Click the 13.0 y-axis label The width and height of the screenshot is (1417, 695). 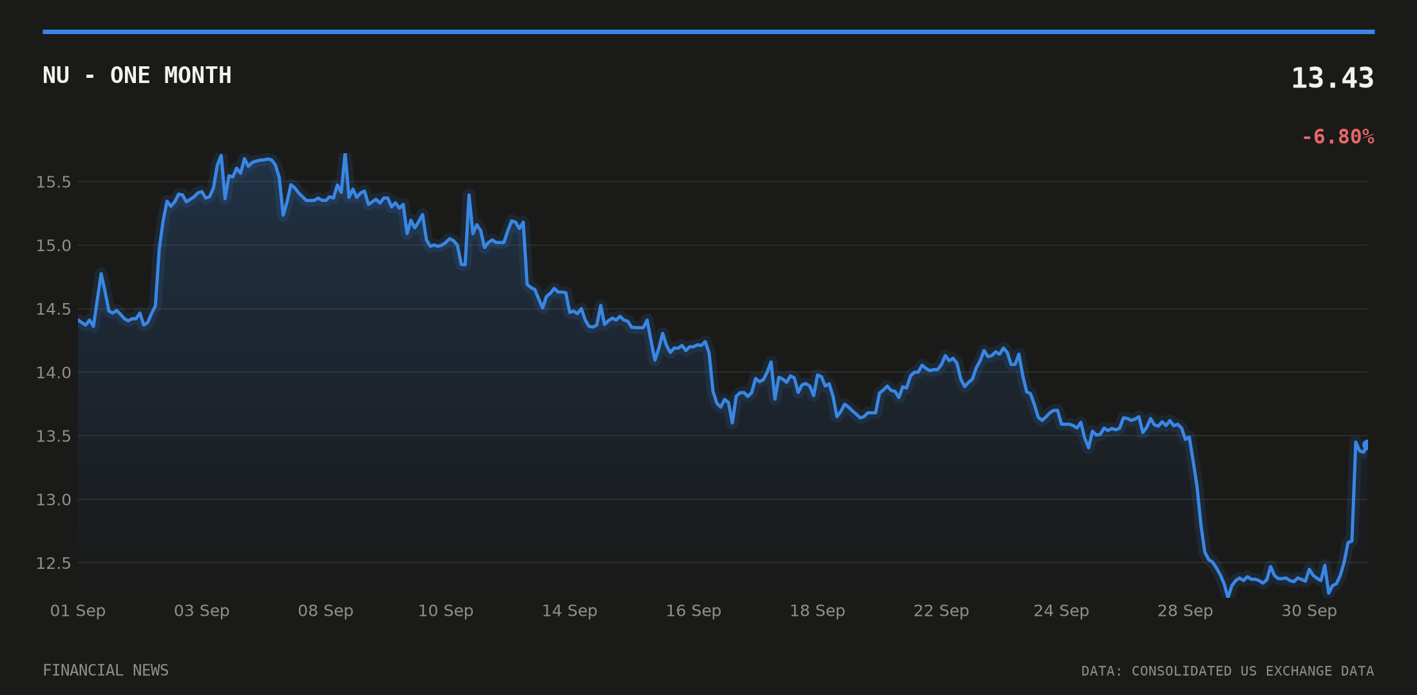point(53,500)
